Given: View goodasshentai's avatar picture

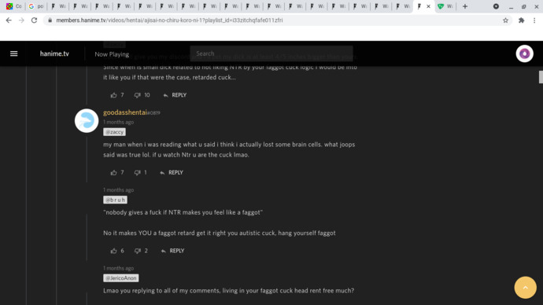Looking at the screenshot, I should coord(87,121).
